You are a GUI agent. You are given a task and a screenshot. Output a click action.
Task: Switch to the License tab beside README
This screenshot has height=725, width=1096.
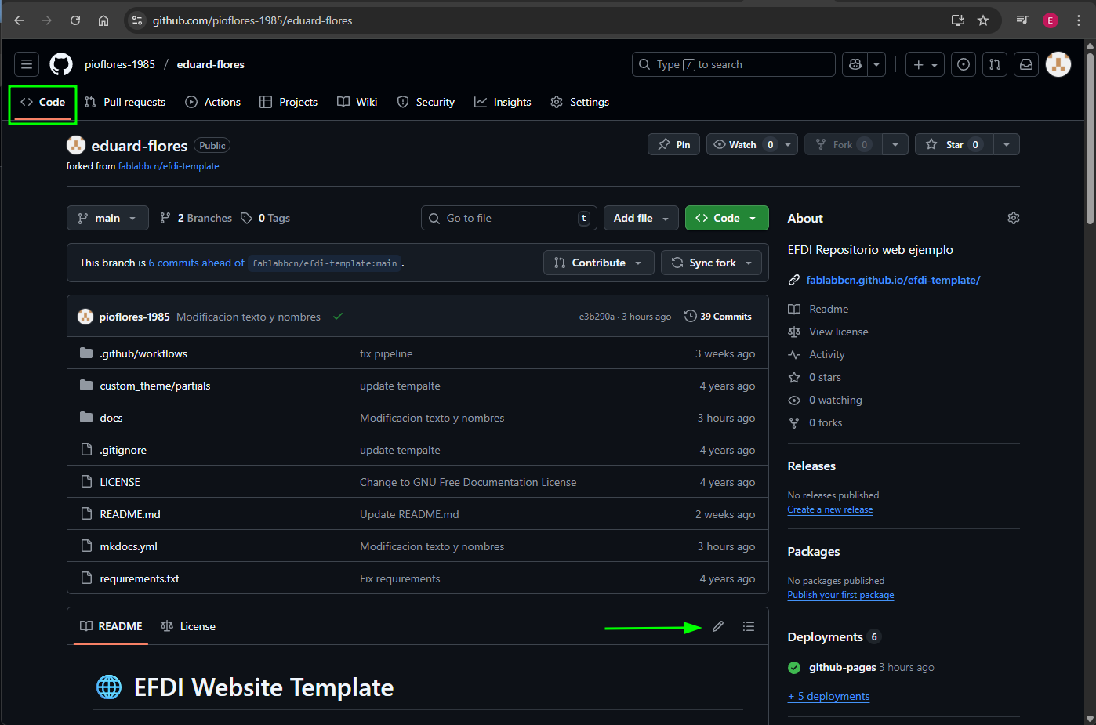[188, 626]
